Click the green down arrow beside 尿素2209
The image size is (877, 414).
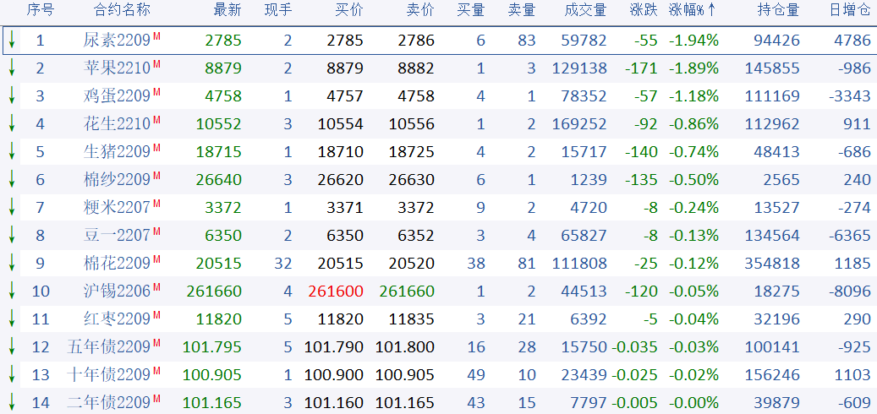click(12, 41)
